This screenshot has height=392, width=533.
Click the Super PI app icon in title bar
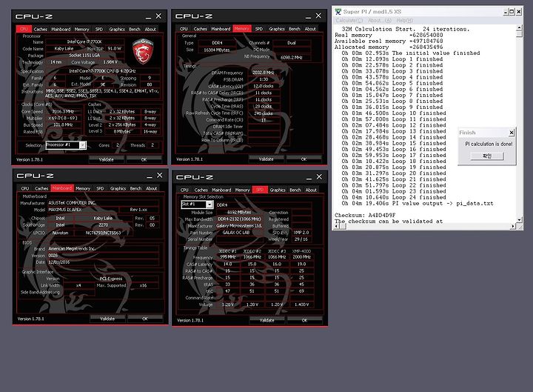coord(338,12)
